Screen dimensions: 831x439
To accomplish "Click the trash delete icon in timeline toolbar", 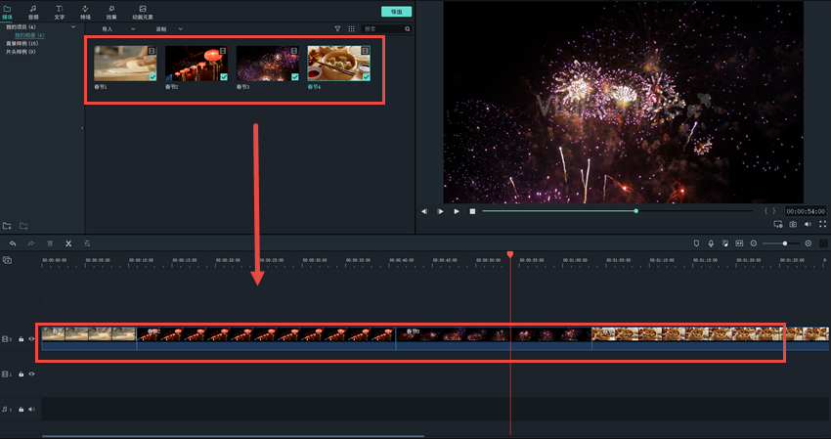I will pos(50,242).
